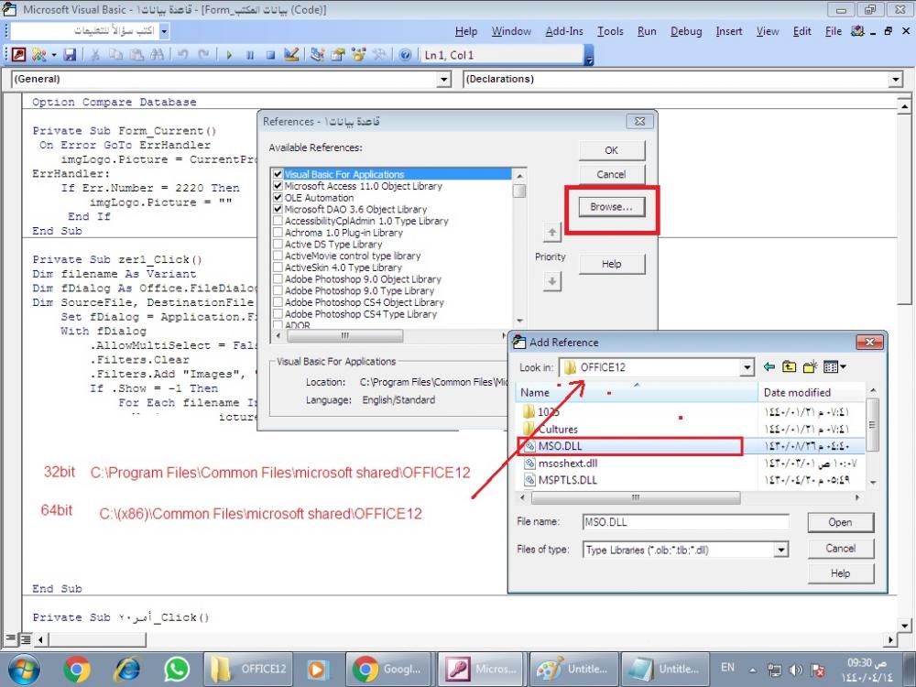The width and height of the screenshot is (916, 687).
Task: Click the Save icon in the toolbar
Action: (71, 55)
